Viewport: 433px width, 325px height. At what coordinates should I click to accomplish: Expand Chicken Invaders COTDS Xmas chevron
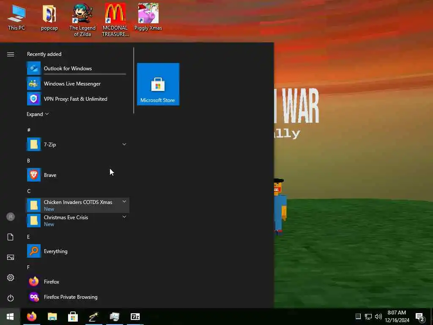[x=124, y=202]
